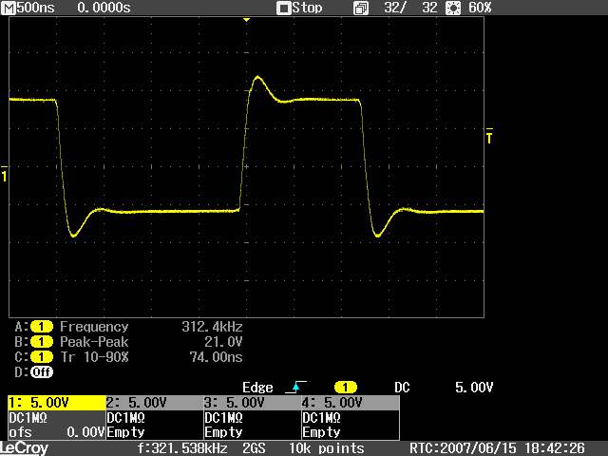Select the 10k points memory readout
608x456 pixels.
(x=327, y=448)
